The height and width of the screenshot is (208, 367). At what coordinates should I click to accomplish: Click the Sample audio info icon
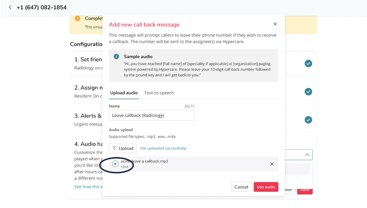(x=117, y=57)
